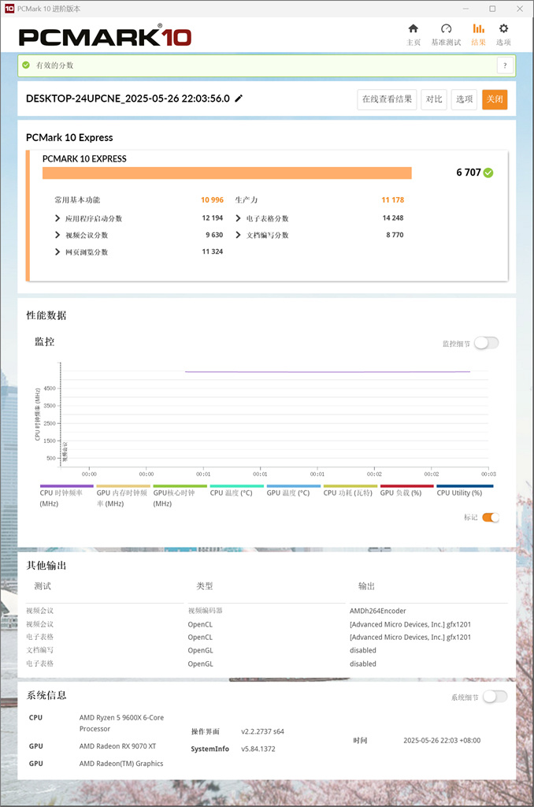Click the green check next to 有效的分数
Viewport: 534px width, 807px height.
coord(26,65)
